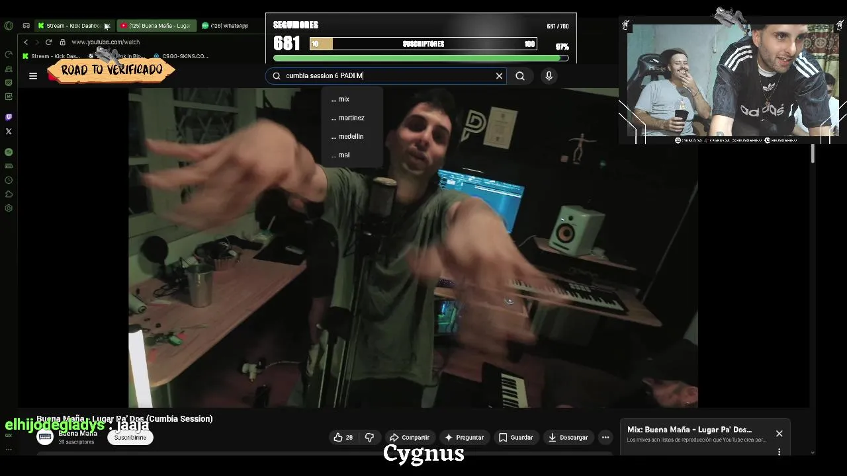Click into the YouTube search field
The width and height of the screenshot is (847, 476).
(x=387, y=76)
